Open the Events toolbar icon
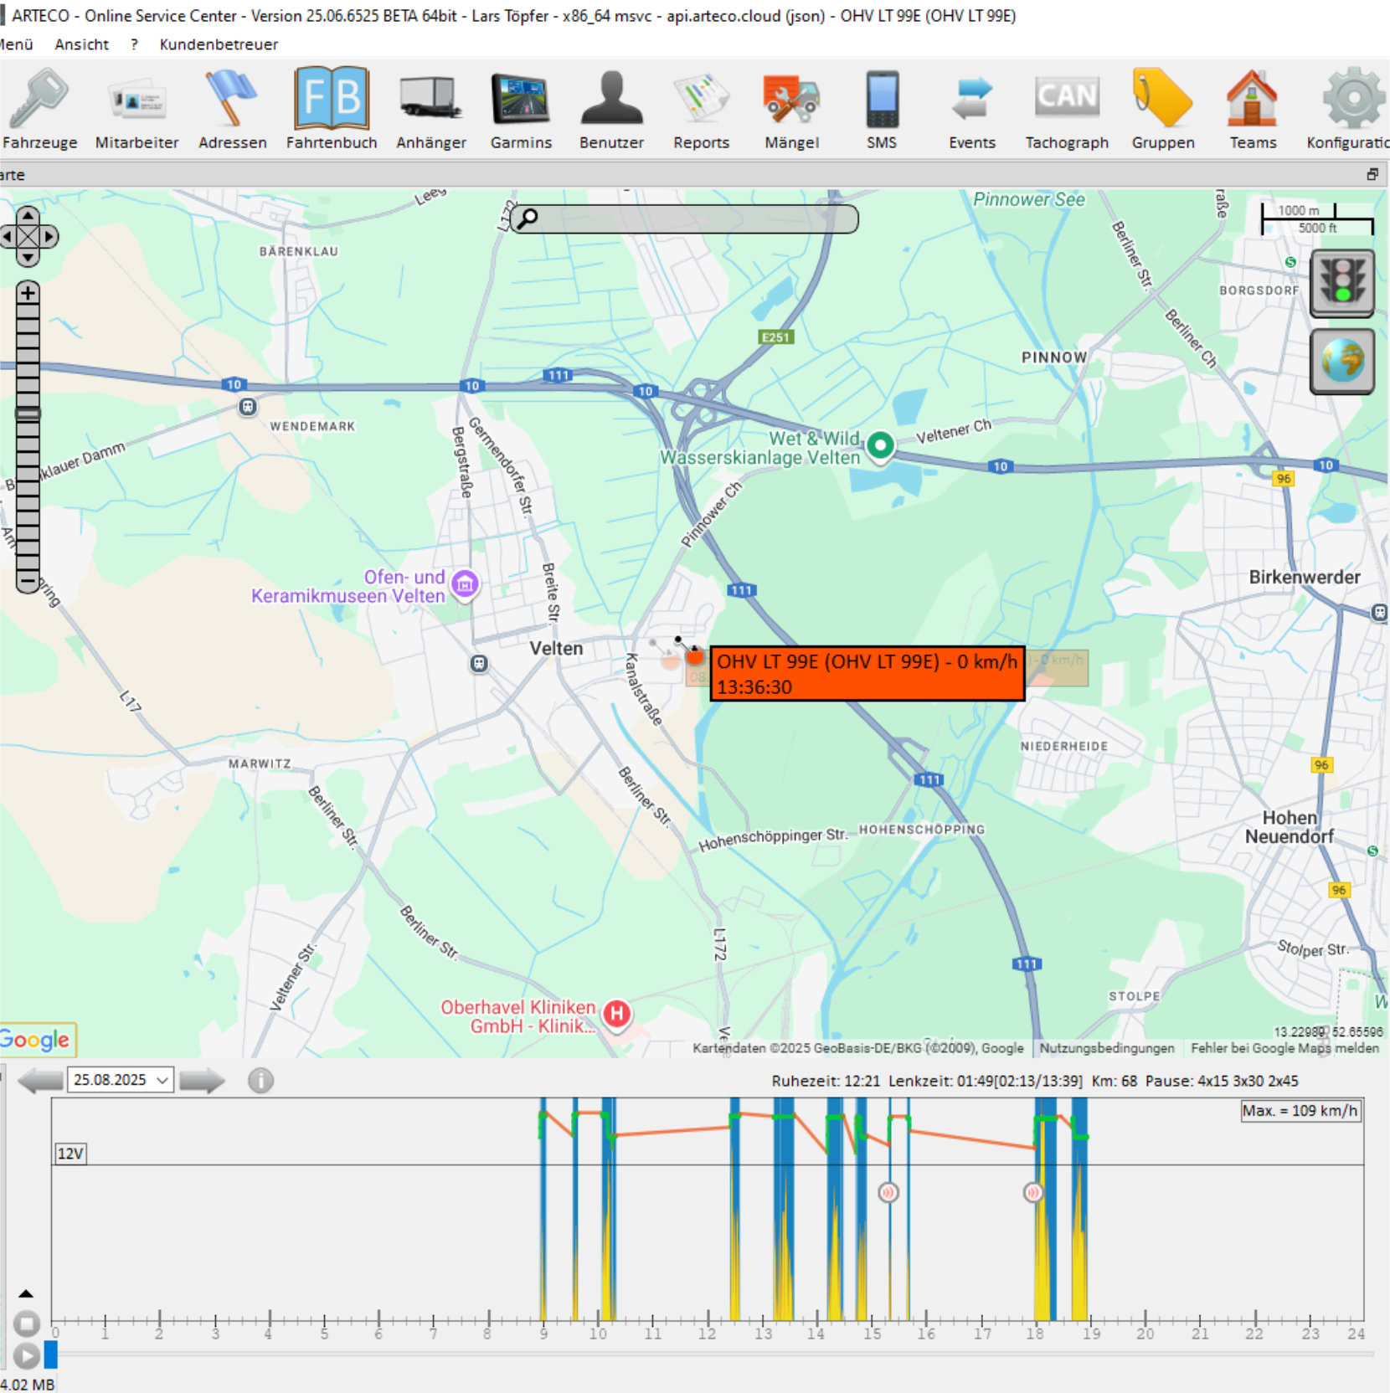The image size is (1390, 1393). (971, 105)
